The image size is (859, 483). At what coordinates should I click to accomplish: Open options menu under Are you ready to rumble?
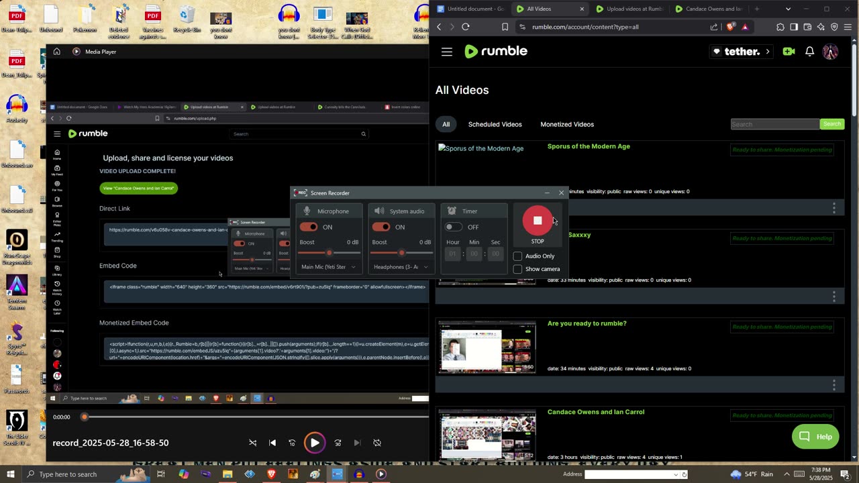[834, 385]
